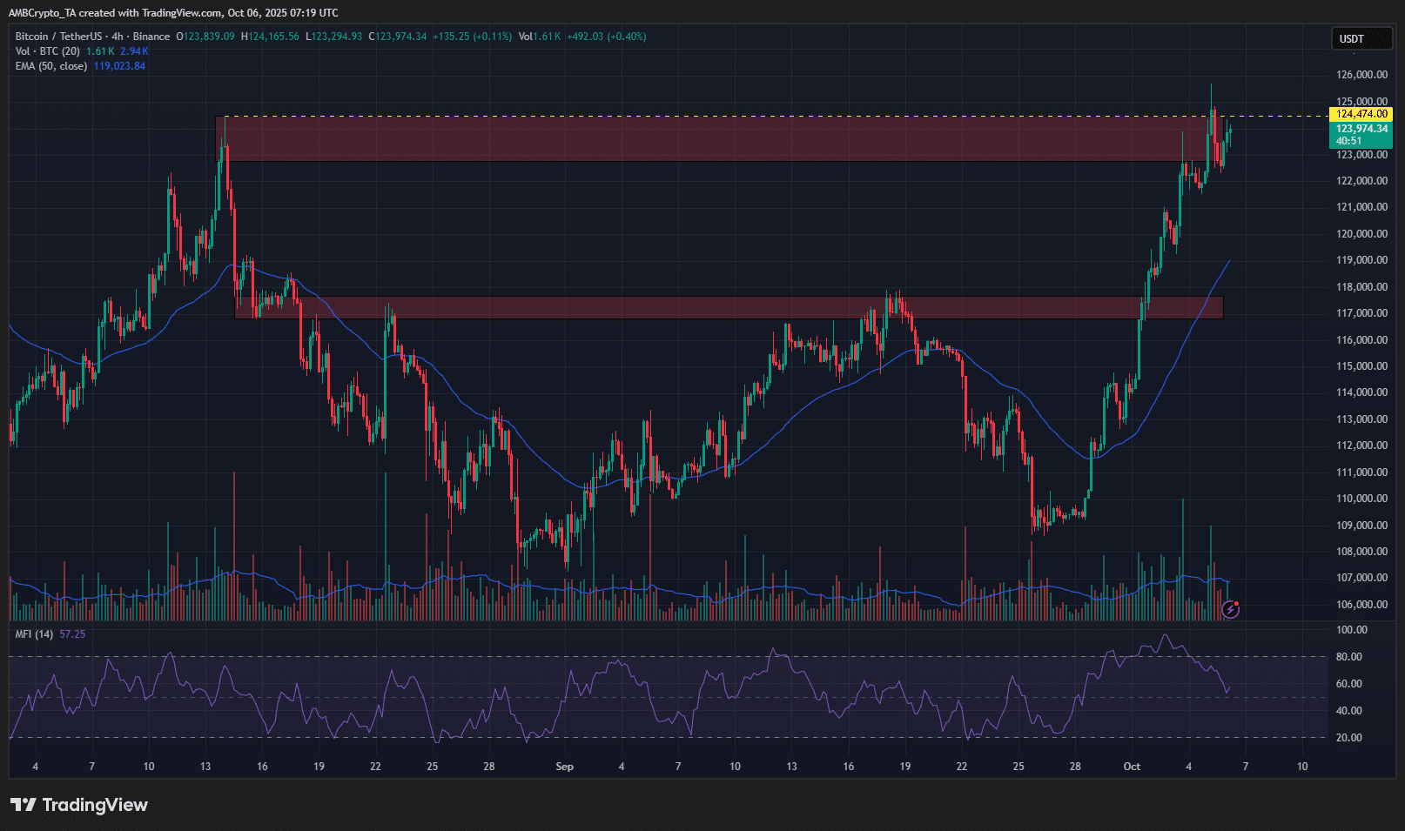The width and height of the screenshot is (1405, 831).
Task: Click the Oct label on the time axis
Action: point(1132,767)
